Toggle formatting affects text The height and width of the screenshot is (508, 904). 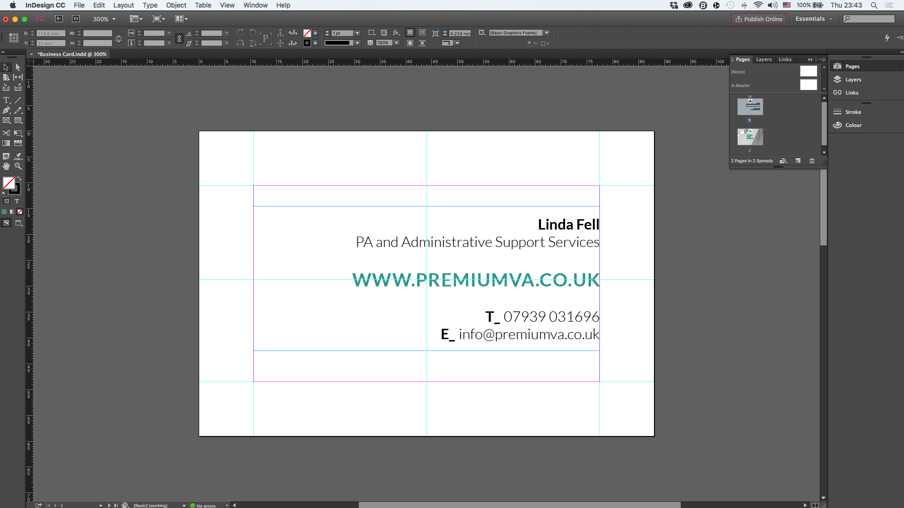point(17,201)
